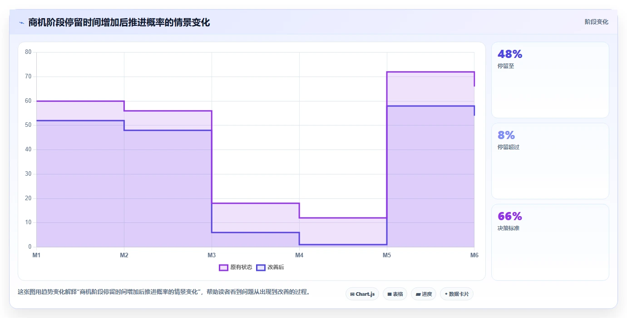The width and height of the screenshot is (627, 318).
Task: Click the 66% value
Action: click(x=510, y=216)
